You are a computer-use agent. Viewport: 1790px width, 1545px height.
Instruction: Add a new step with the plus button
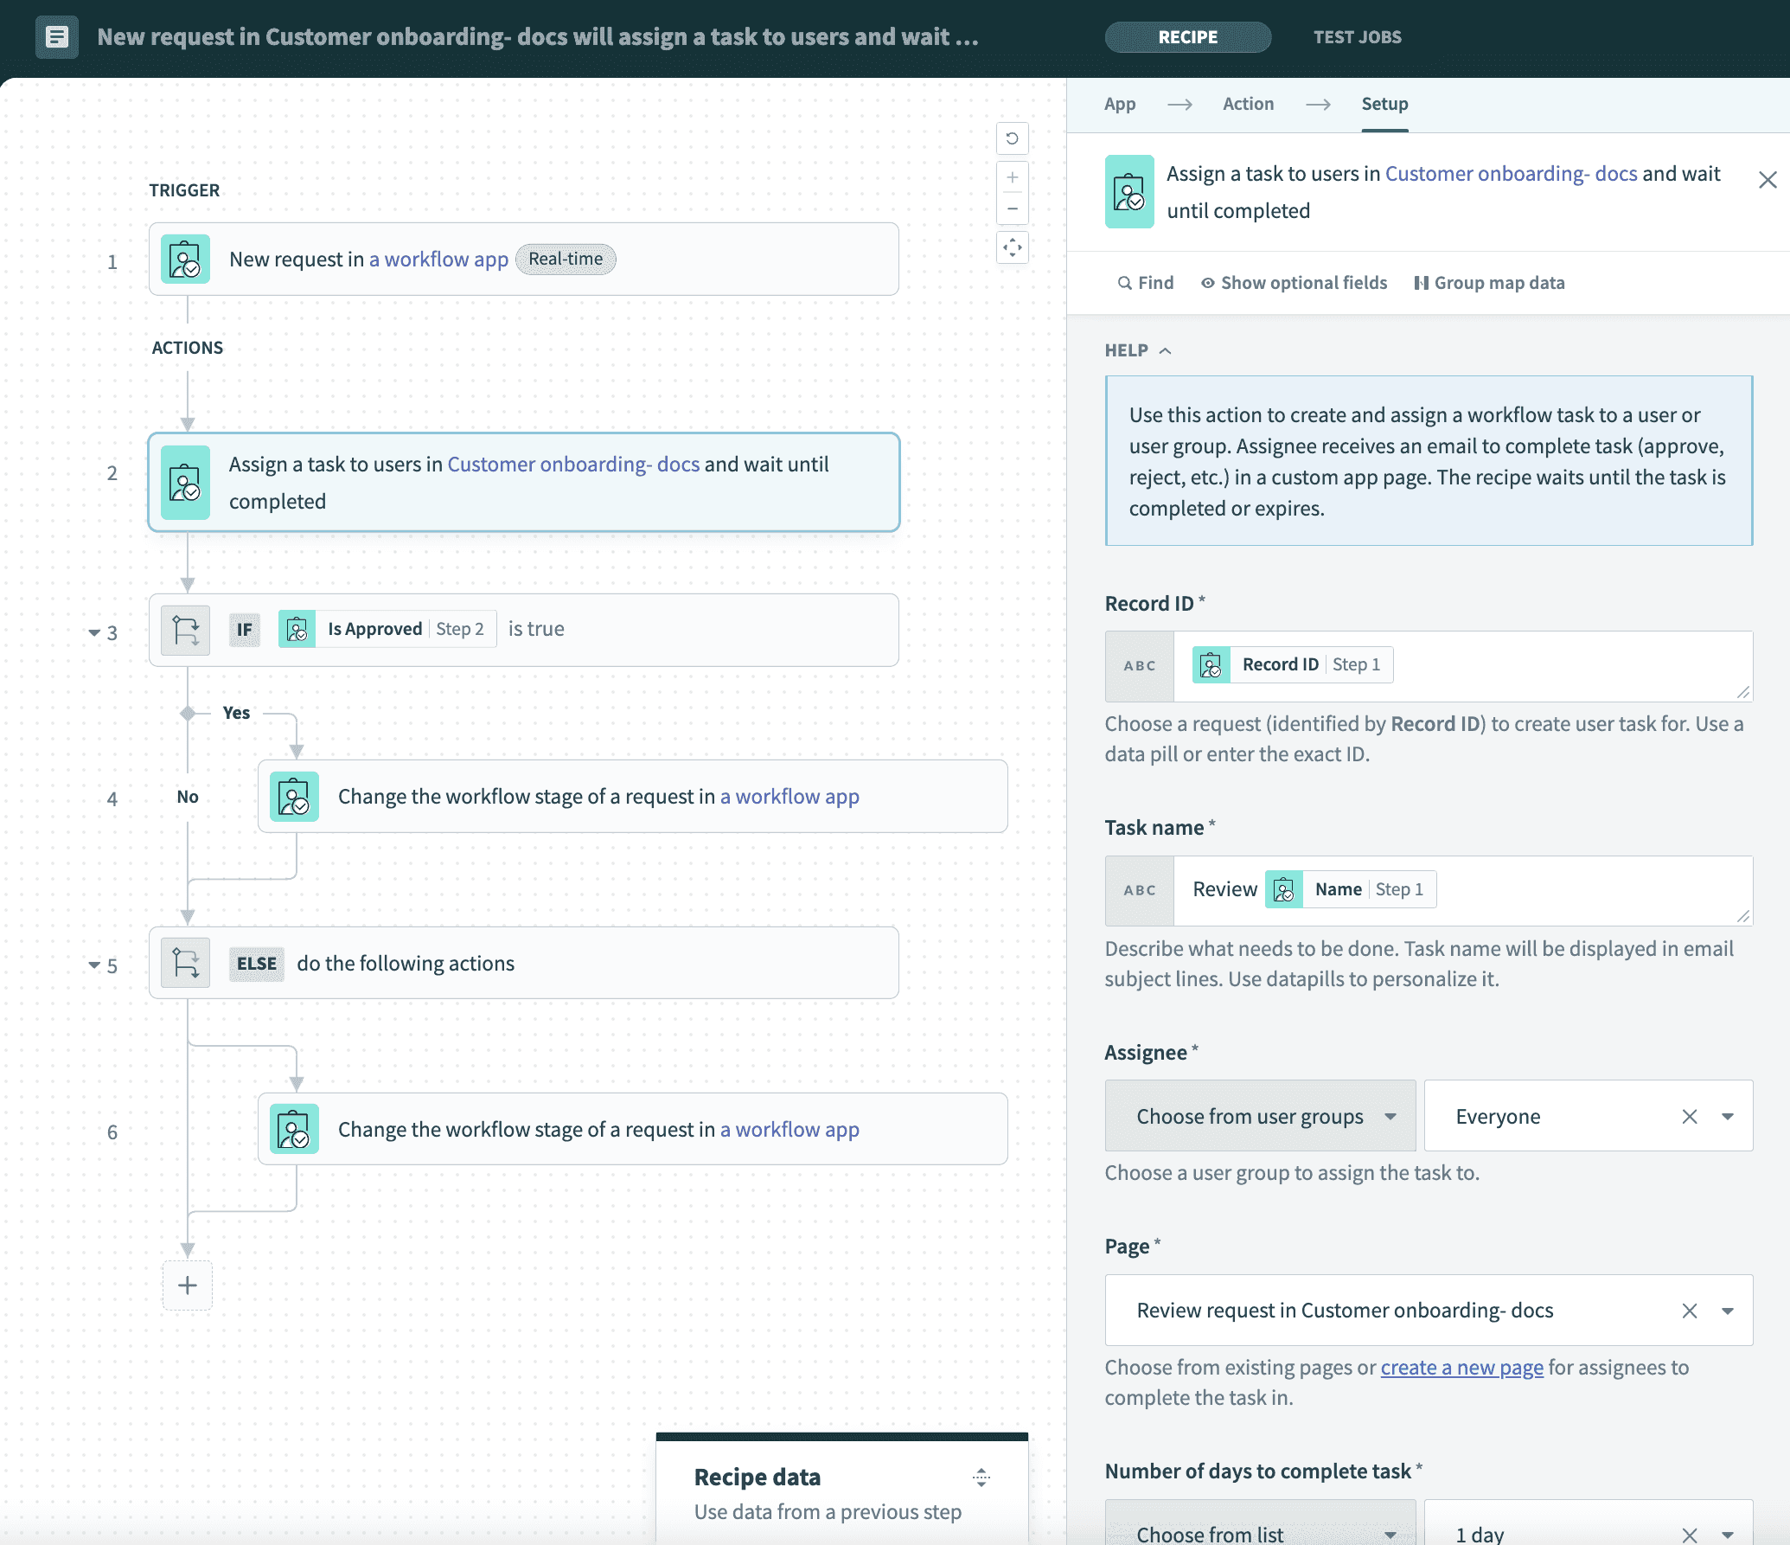tap(188, 1285)
